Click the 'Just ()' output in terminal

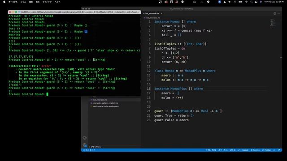14,29
